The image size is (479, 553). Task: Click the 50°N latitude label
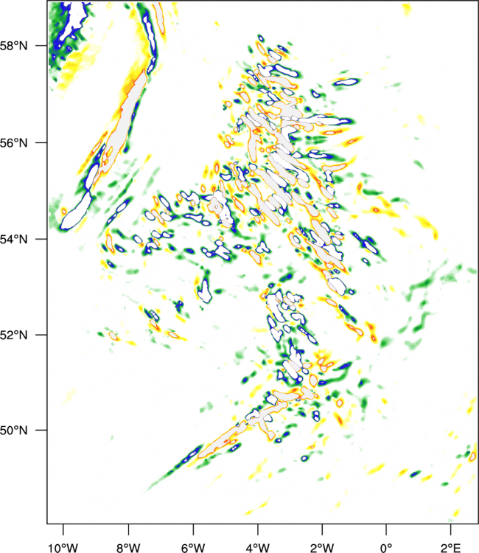pos(13,431)
